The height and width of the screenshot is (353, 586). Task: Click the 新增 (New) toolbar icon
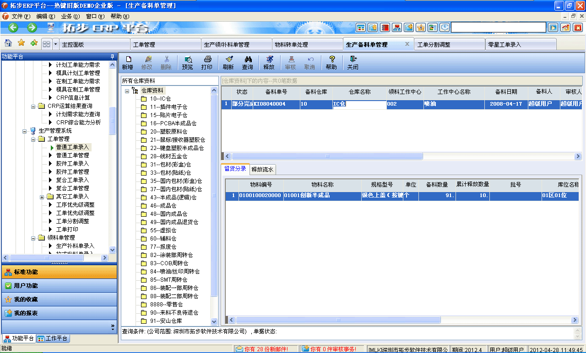click(129, 63)
